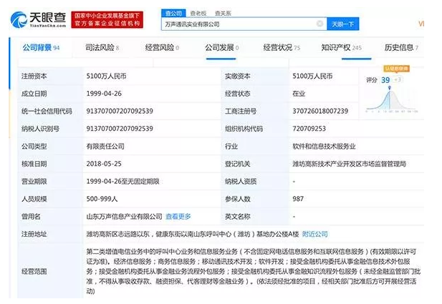
Task: Click the red 国家中小企业发展基金 banner
Action: (107, 20)
